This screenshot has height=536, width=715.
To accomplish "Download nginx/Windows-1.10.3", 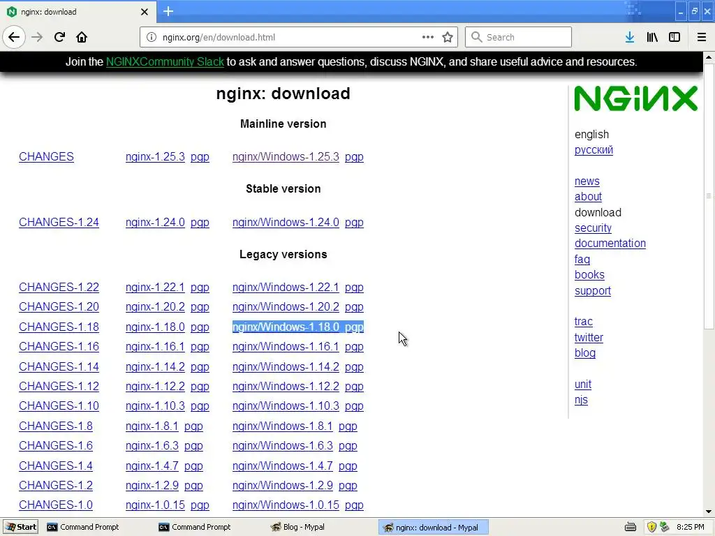I will coord(286,406).
